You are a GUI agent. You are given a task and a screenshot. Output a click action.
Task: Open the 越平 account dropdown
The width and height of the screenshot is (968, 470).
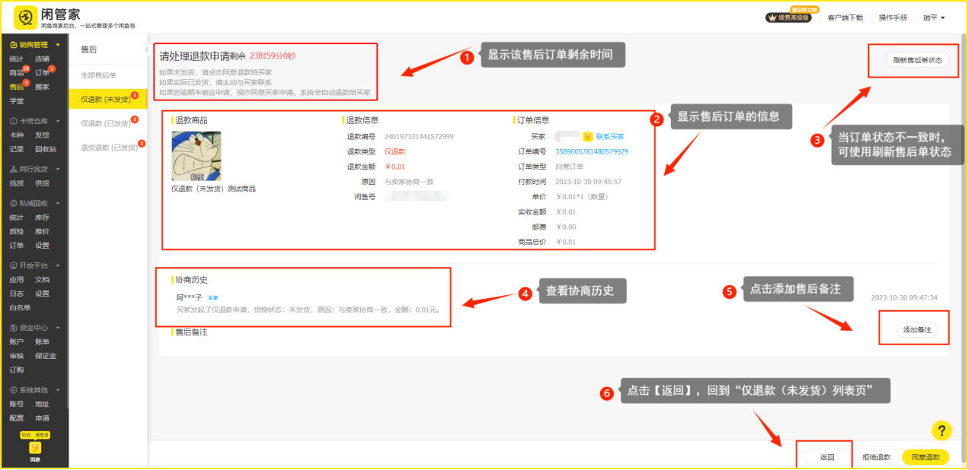coord(934,17)
